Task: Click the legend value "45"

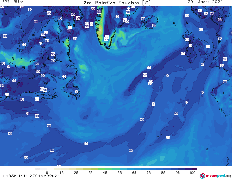Action: point(105,173)
